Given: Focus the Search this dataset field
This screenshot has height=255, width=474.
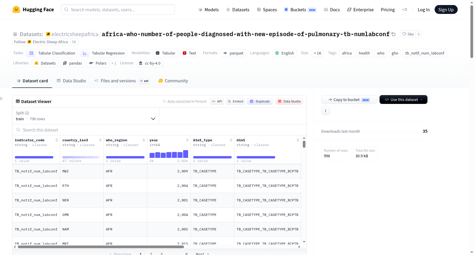Looking at the screenshot, I should pyautogui.click(x=159, y=130).
